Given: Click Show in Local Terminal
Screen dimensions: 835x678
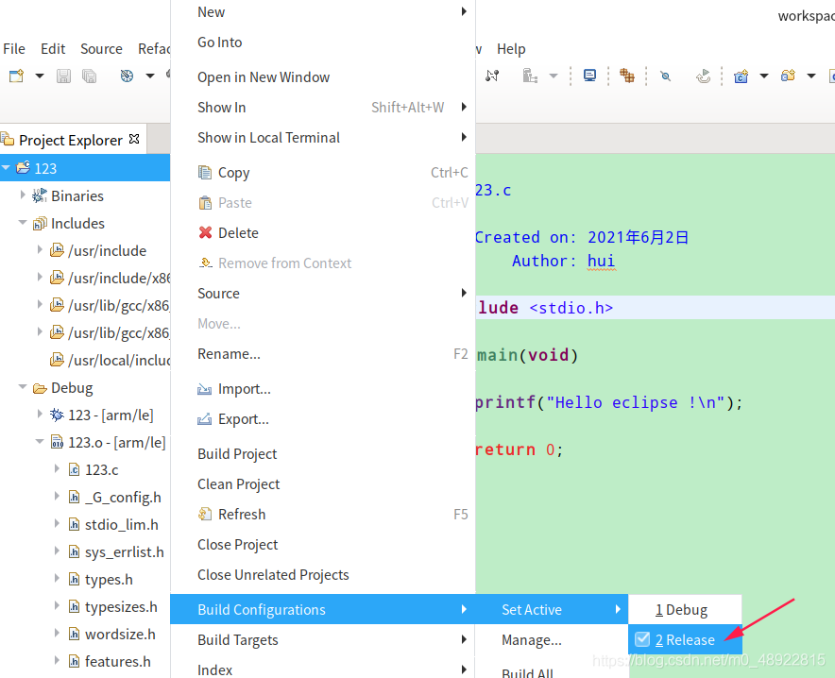Looking at the screenshot, I should tap(323, 137).
